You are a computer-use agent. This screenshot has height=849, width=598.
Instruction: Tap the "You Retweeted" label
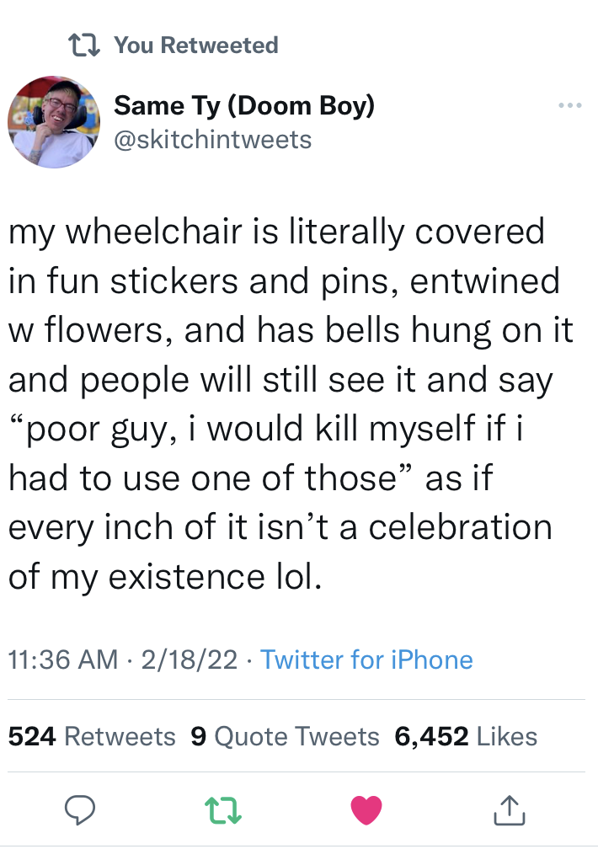(195, 45)
